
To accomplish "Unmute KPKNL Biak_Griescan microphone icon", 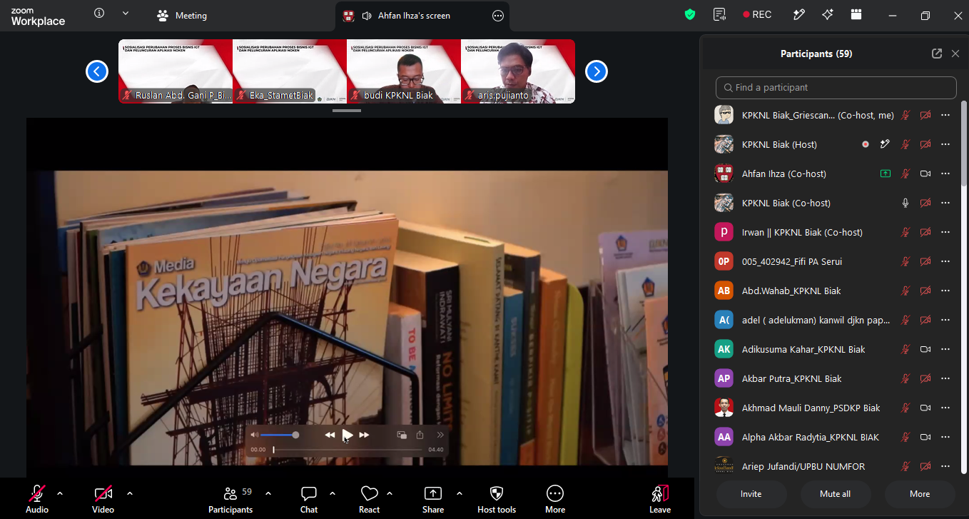I will click(905, 115).
